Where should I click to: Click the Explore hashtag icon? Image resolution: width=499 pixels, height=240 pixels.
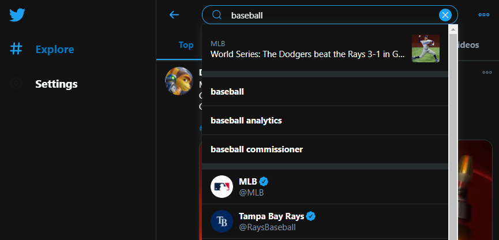16,50
